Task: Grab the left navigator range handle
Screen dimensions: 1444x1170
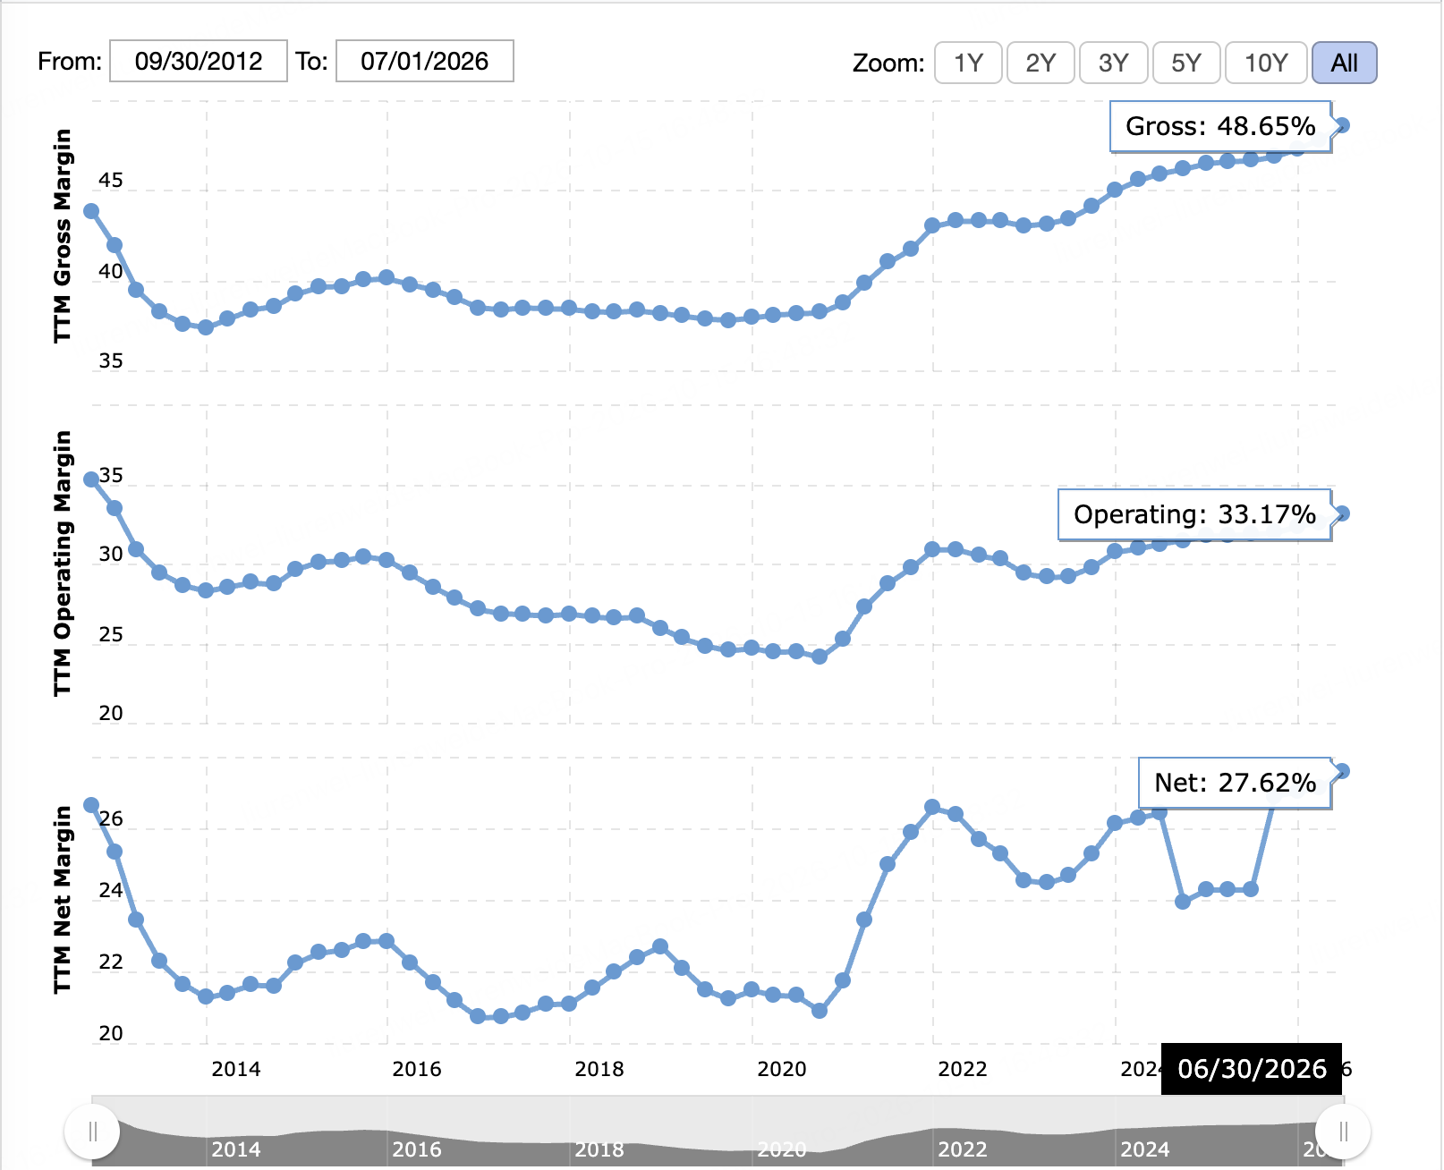Action: [92, 1132]
